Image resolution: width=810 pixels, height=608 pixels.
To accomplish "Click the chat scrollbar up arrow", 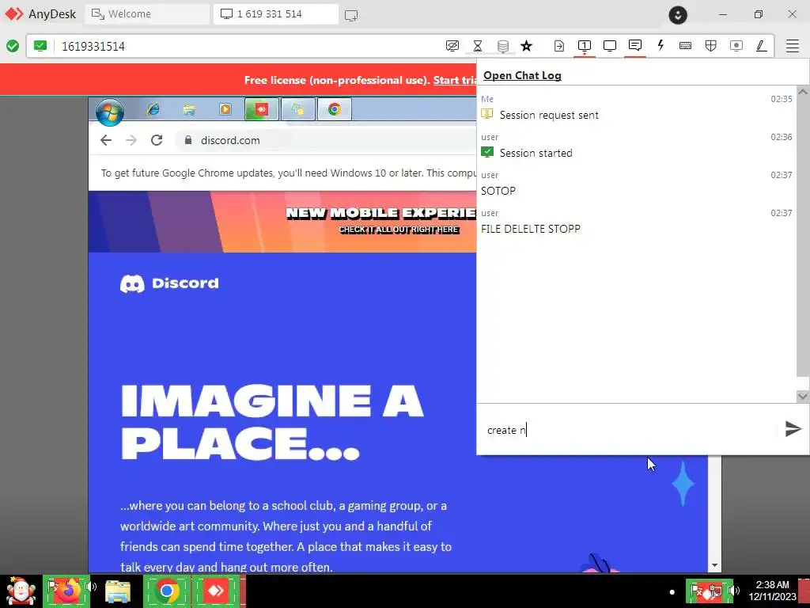I will [x=802, y=92].
